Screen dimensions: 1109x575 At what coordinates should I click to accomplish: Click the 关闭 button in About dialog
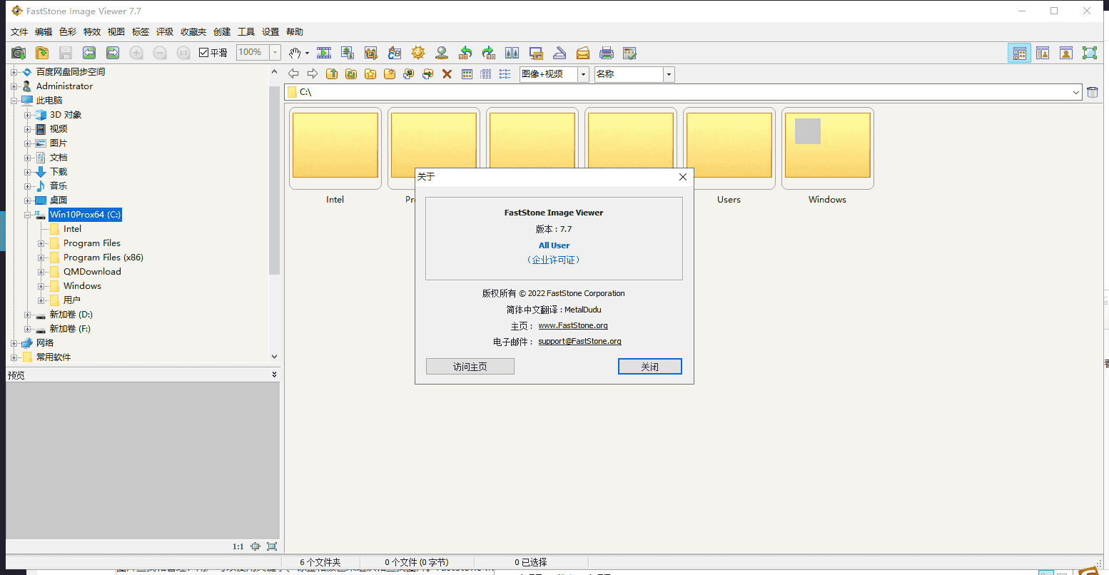649,367
